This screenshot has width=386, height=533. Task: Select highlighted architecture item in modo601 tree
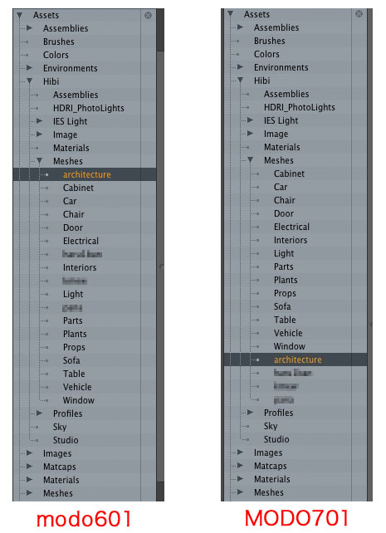point(85,174)
